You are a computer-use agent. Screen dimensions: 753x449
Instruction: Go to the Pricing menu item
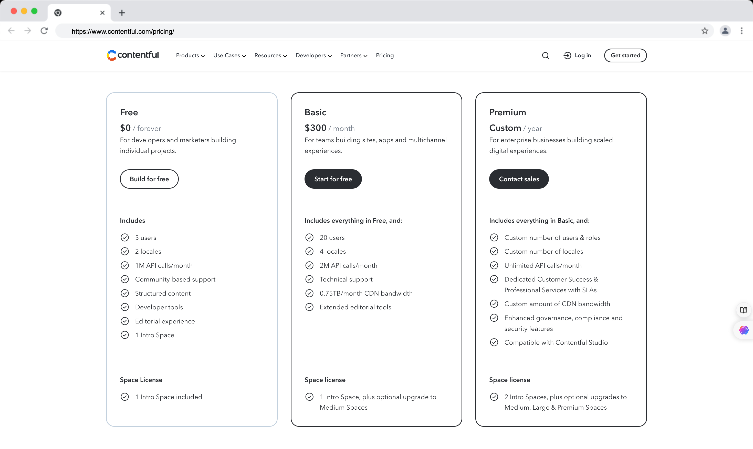pyautogui.click(x=384, y=55)
